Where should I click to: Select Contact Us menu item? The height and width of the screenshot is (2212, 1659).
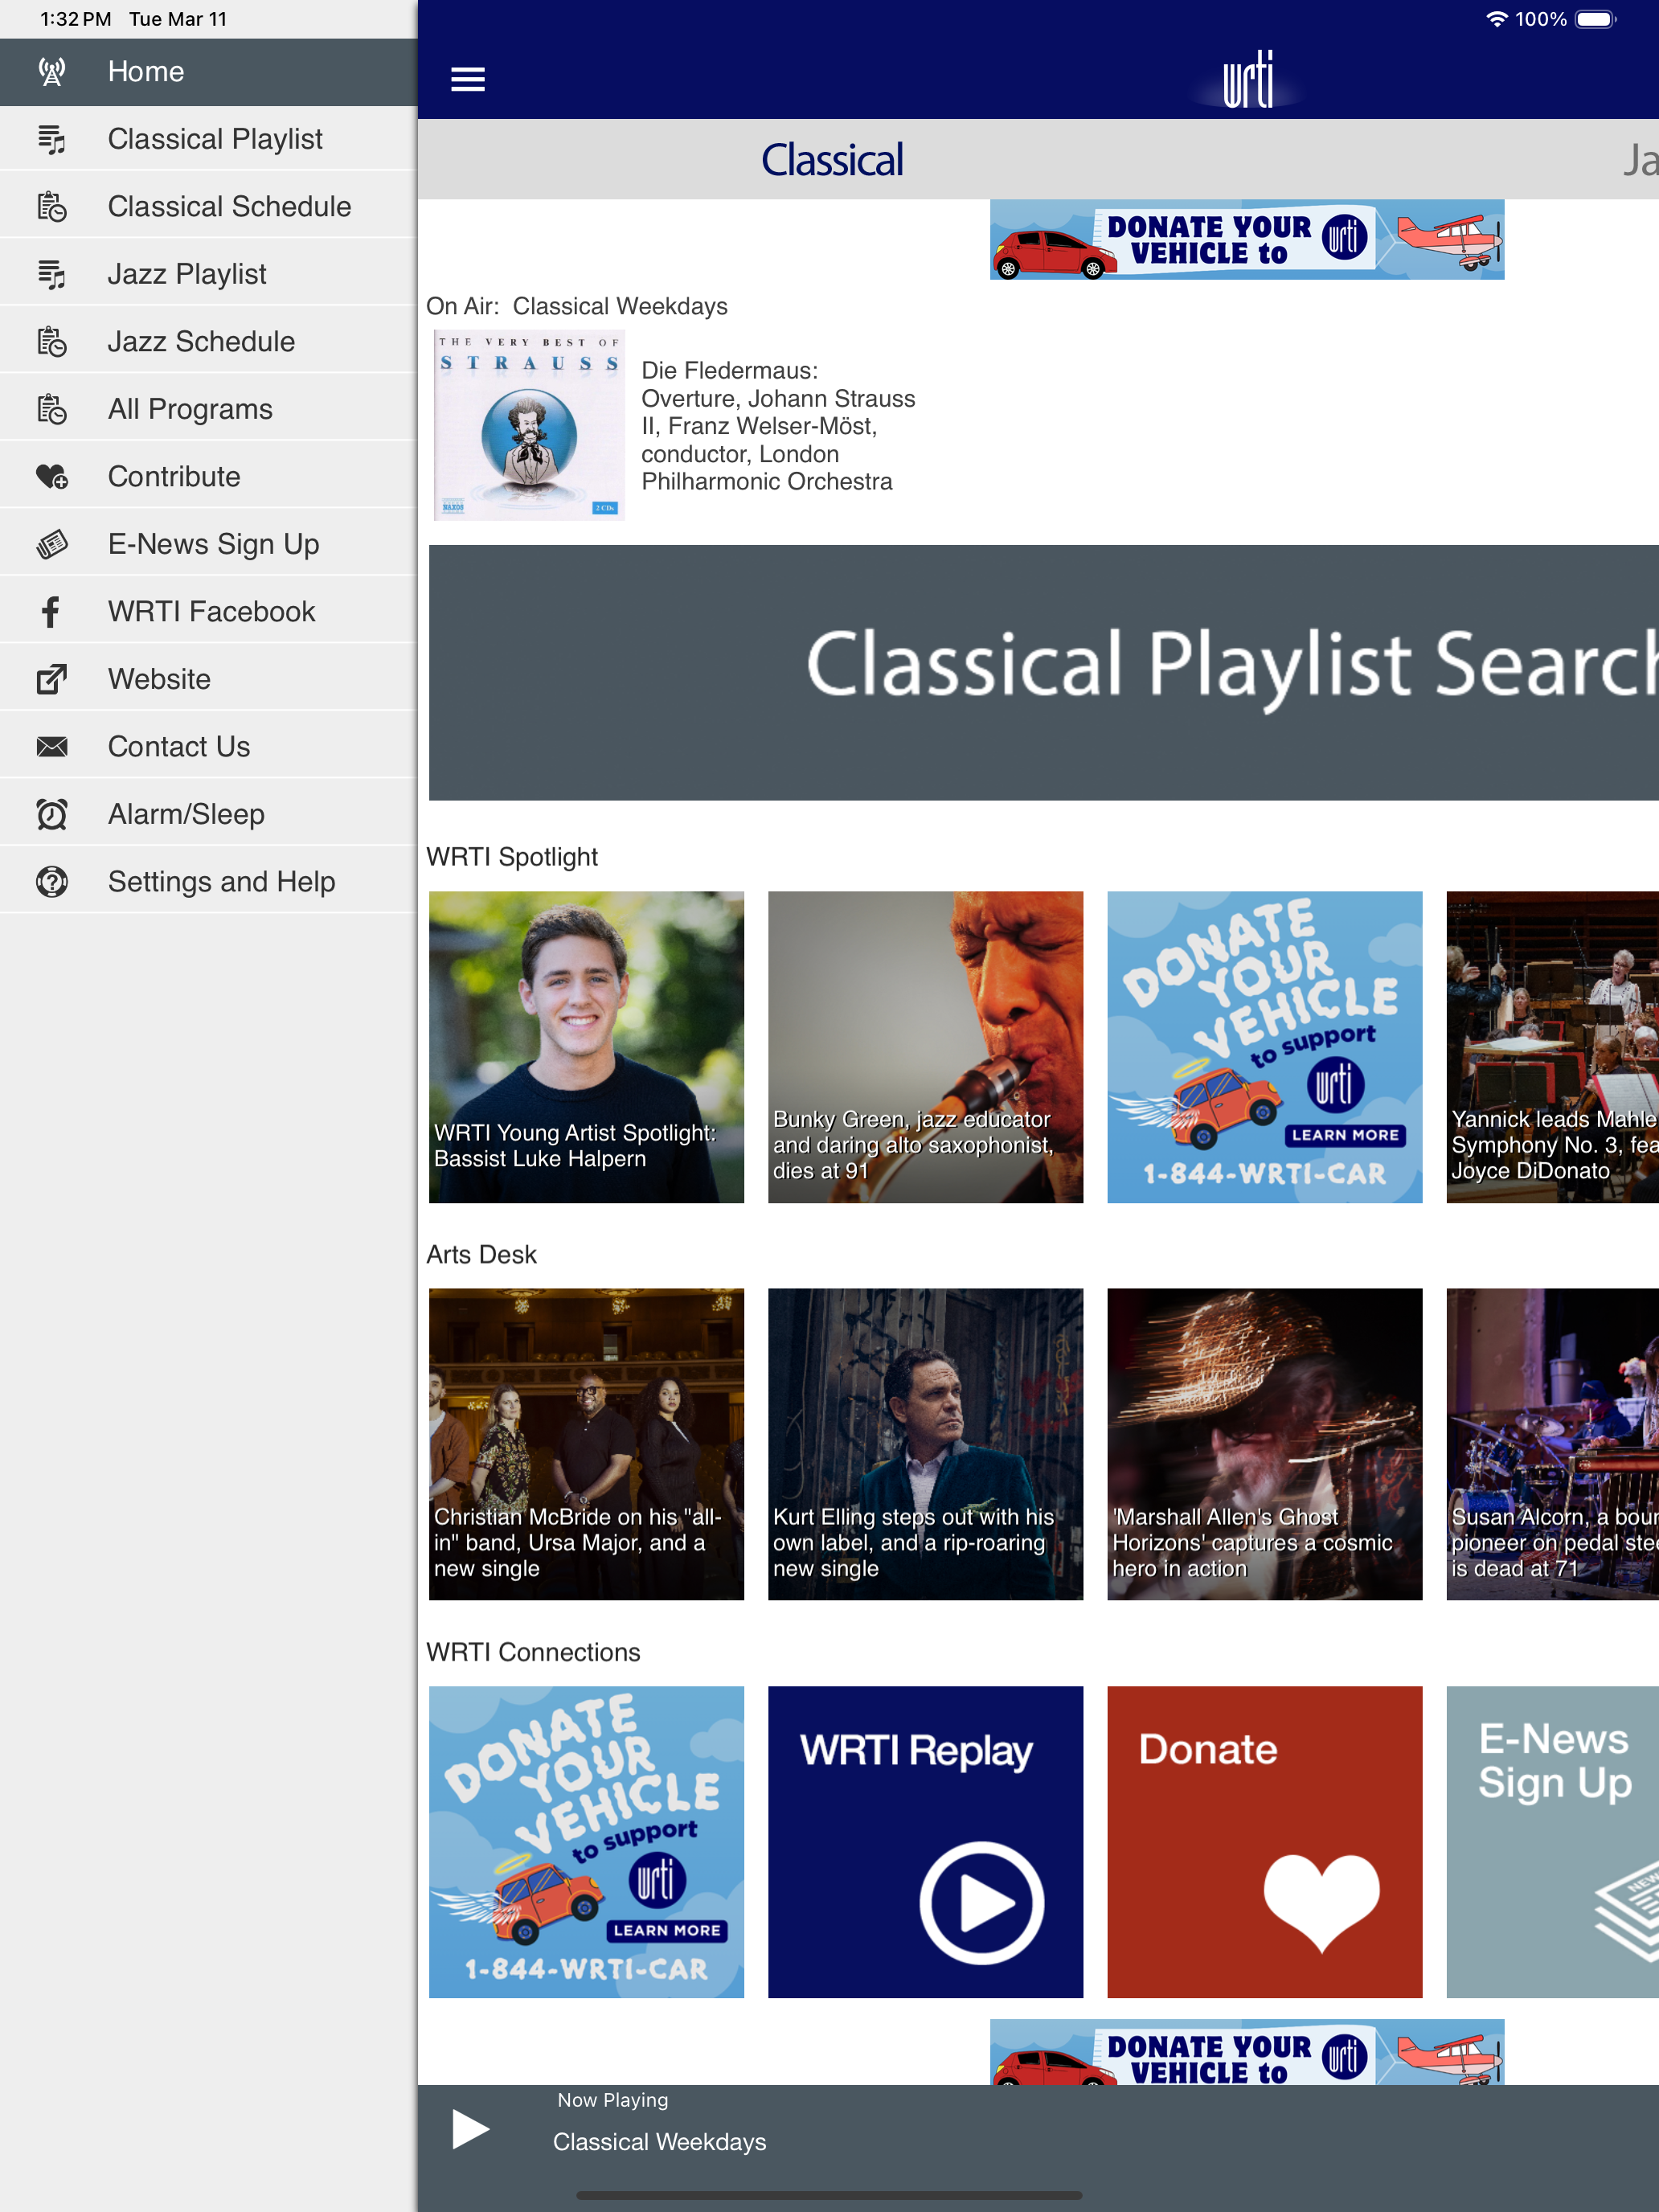tap(208, 747)
